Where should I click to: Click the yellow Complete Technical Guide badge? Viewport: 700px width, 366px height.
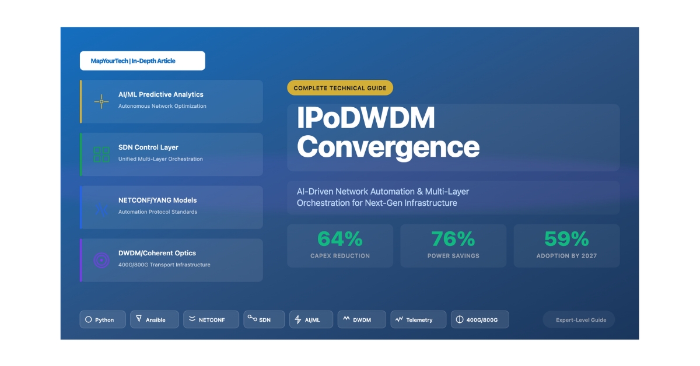pyautogui.click(x=340, y=88)
